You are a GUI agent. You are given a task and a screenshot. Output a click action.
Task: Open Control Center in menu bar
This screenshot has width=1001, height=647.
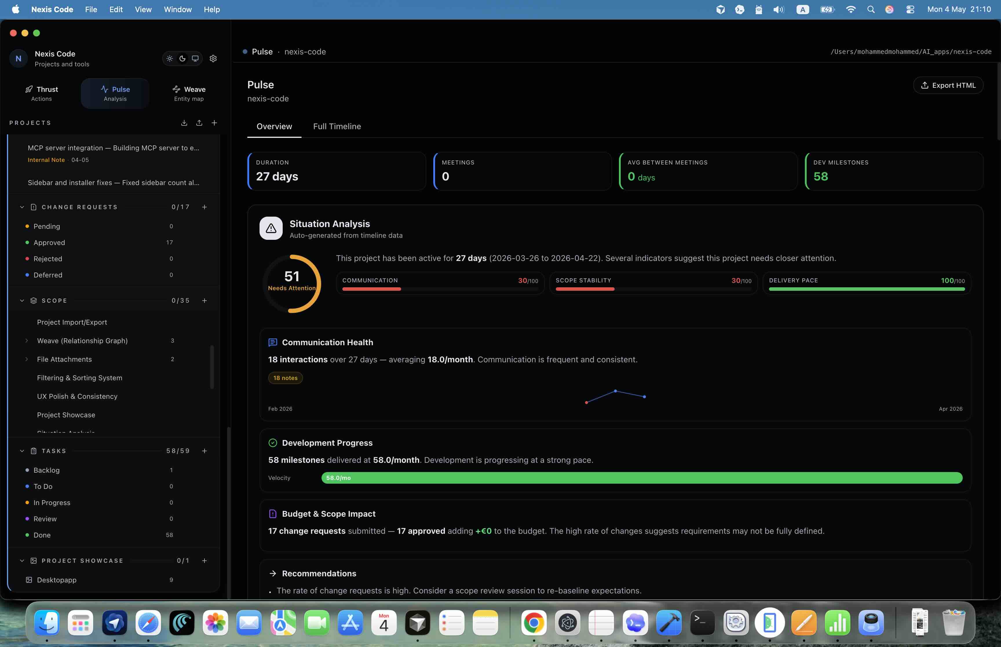(x=910, y=9)
